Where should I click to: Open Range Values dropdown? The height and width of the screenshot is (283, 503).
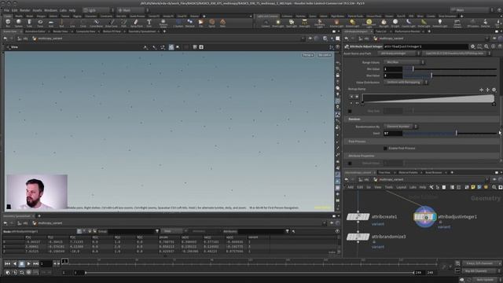tap(404, 62)
